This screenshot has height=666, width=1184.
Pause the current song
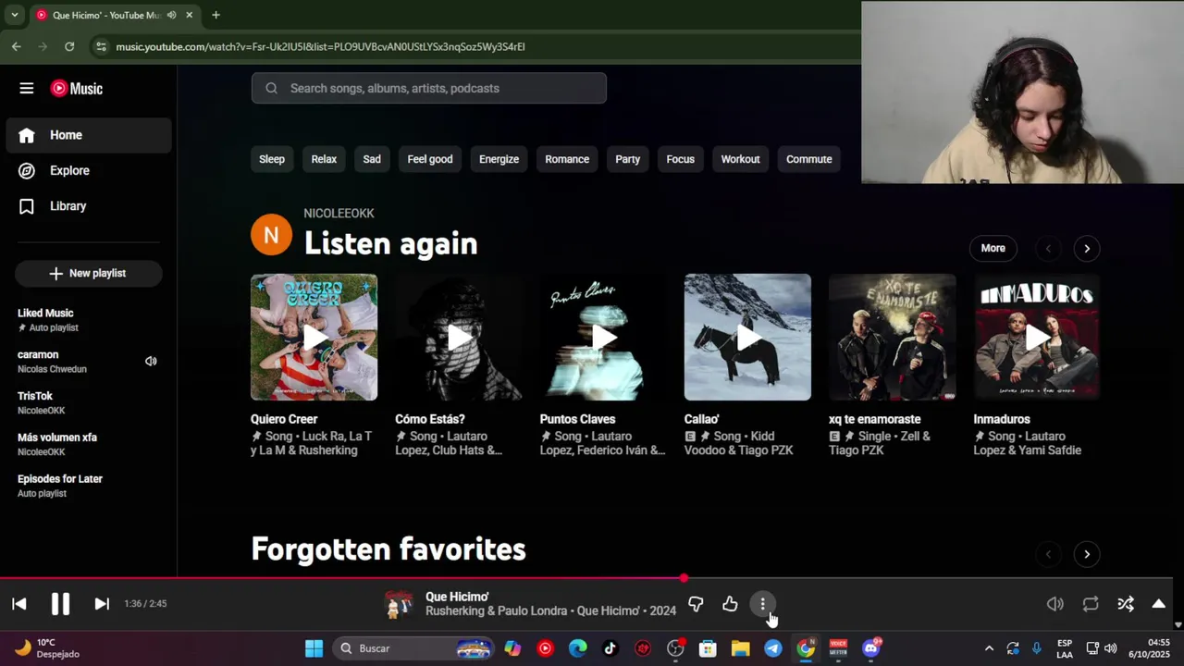pos(60,604)
